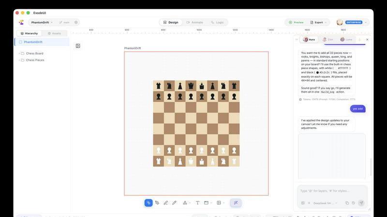Select the Text tool
The image size is (387, 217).
(x=197, y=203)
